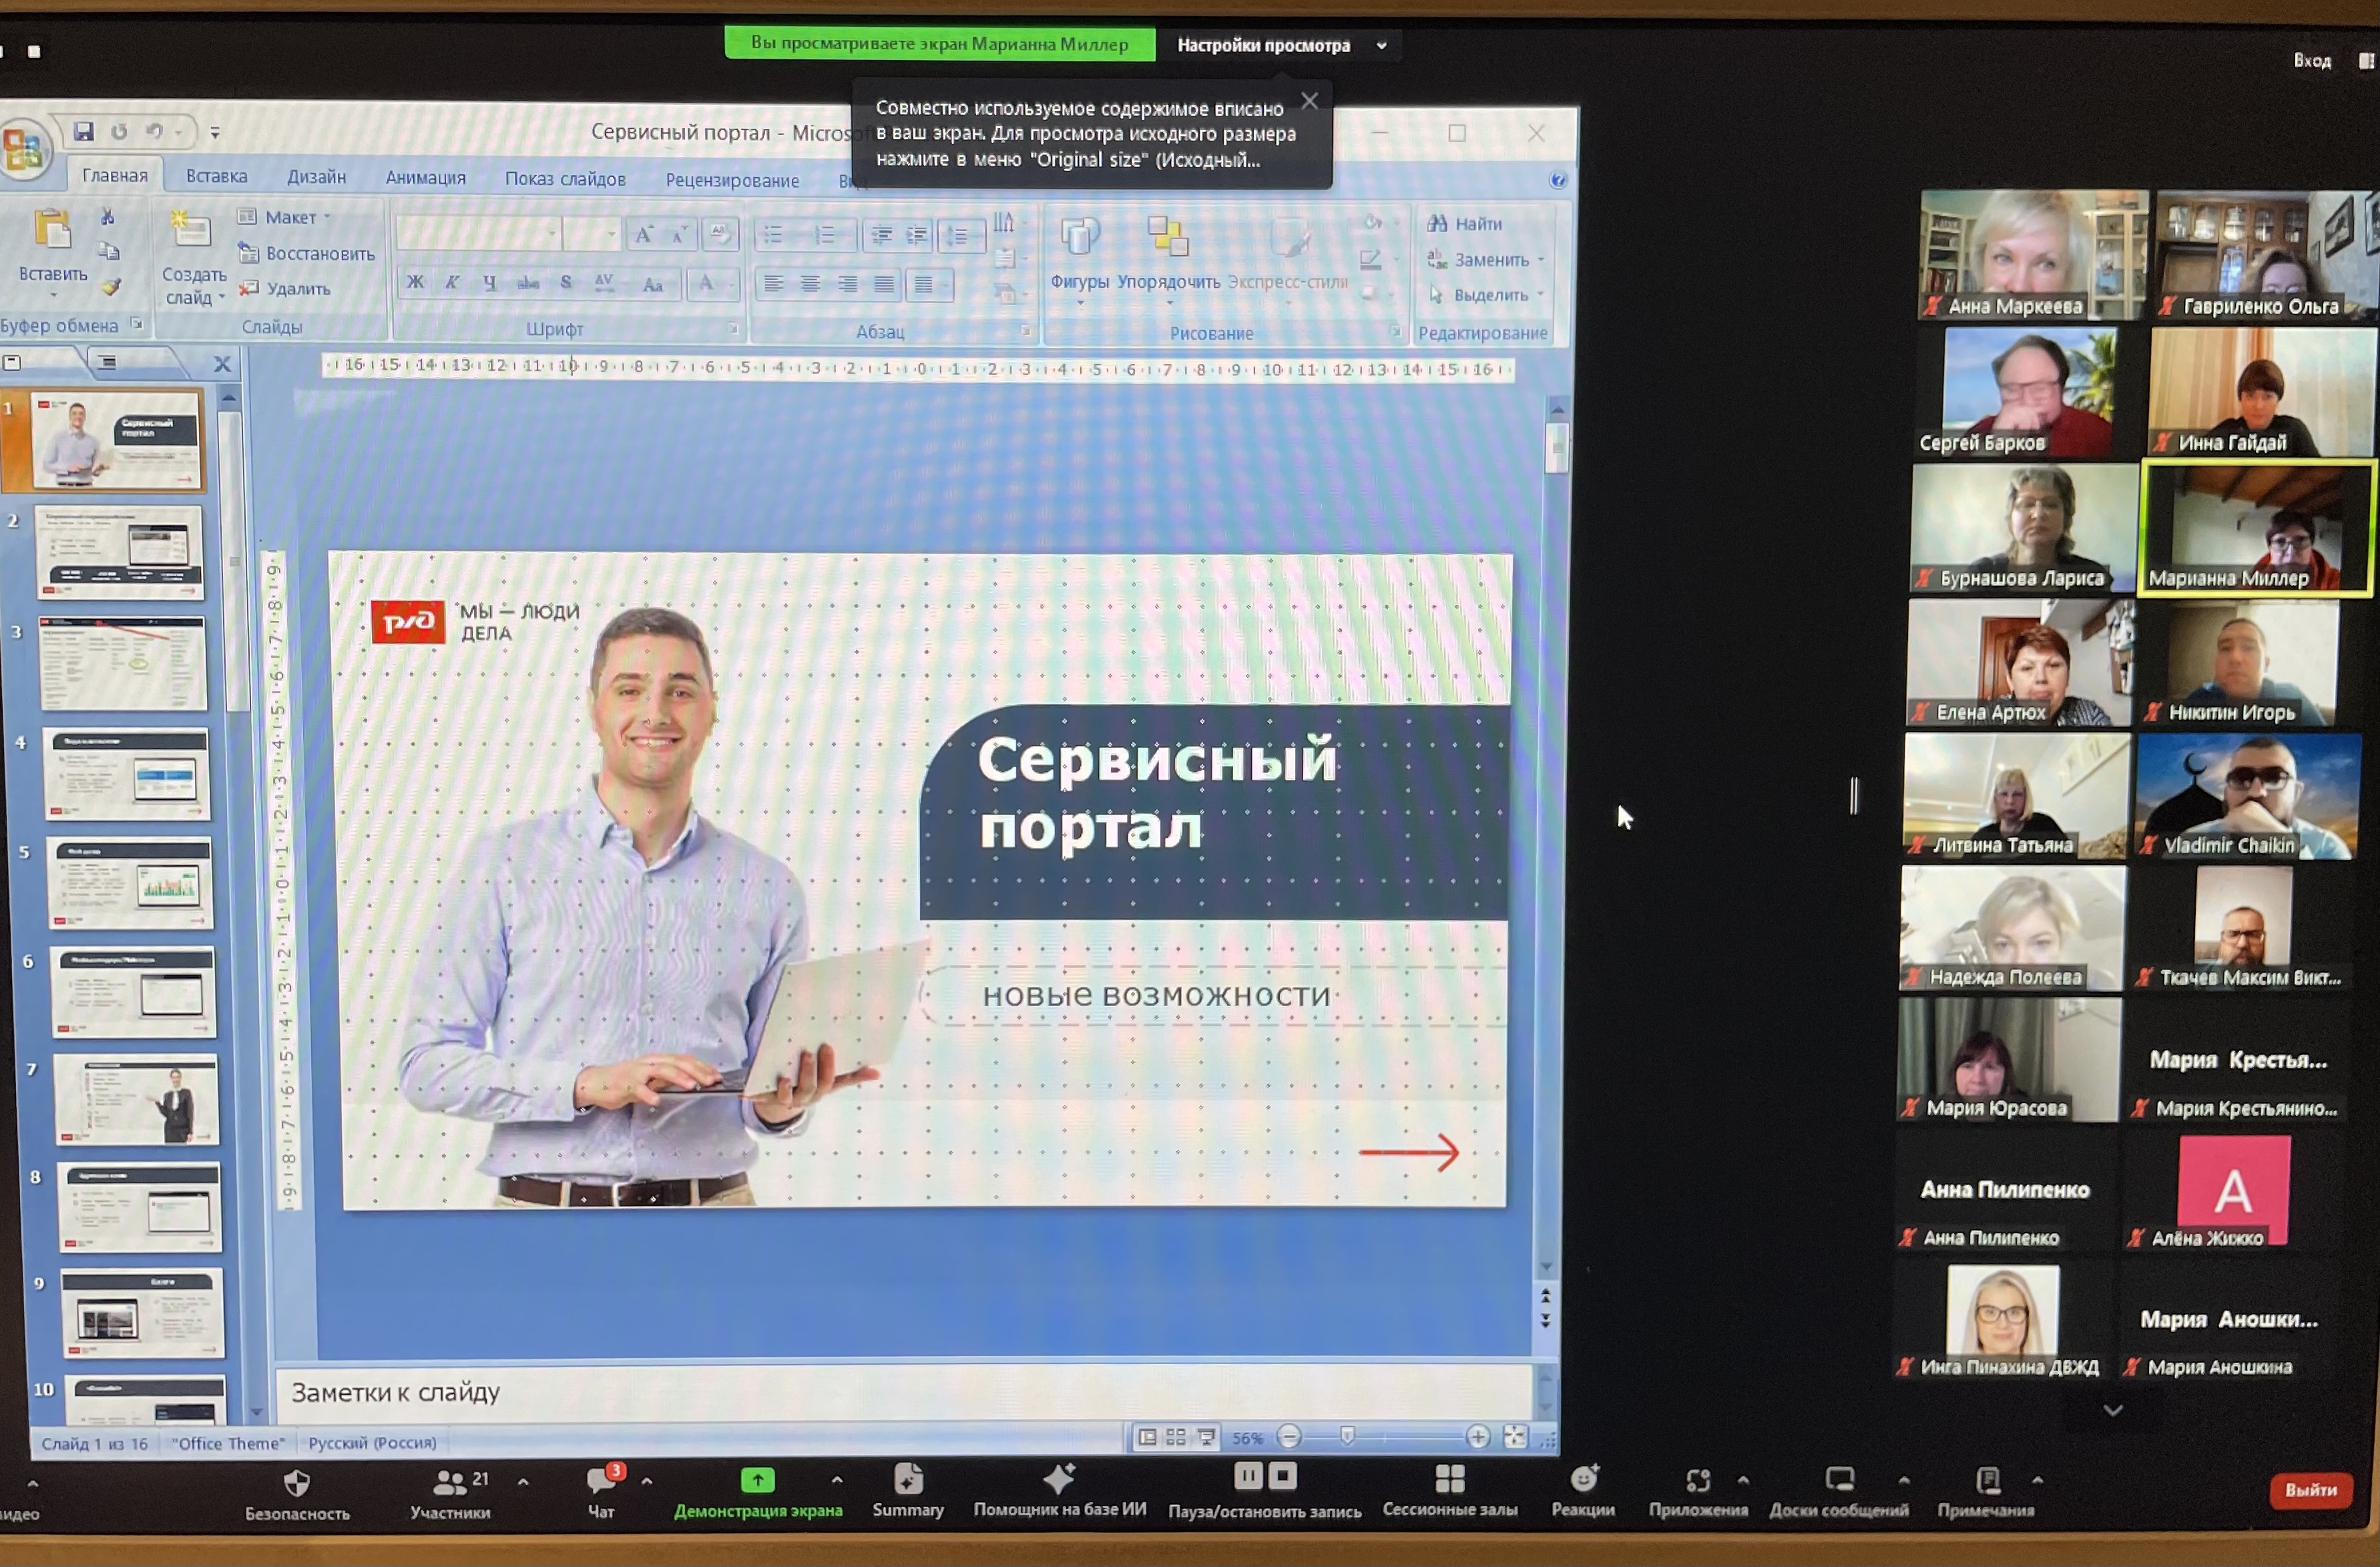The width and height of the screenshot is (2380, 1567).
Task: Toggle text shadow S formatting
Action: click(x=566, y=283)
